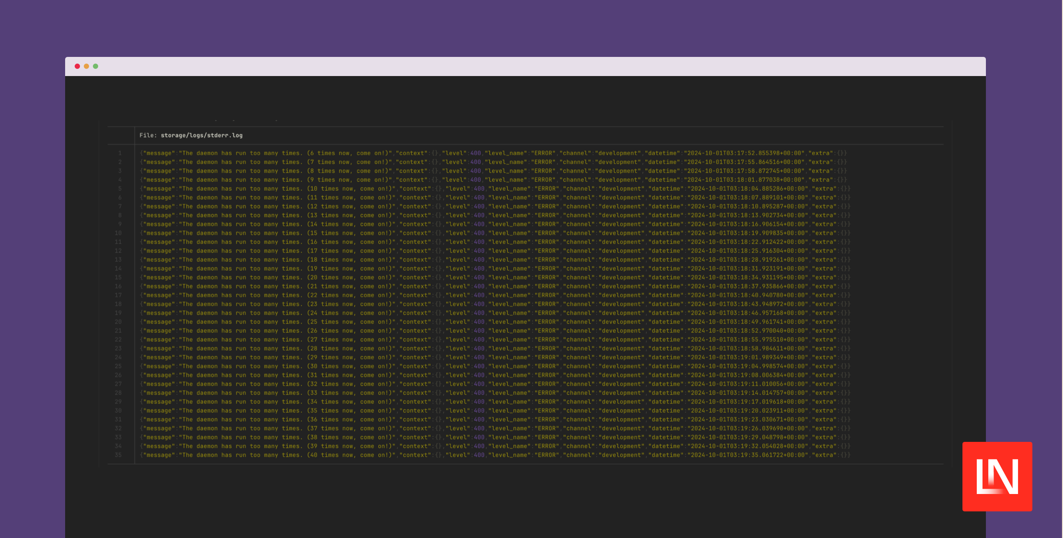This screenshot has width=1063, height=538.
Task: Click gutter line number 24
Action: point(118,357)
